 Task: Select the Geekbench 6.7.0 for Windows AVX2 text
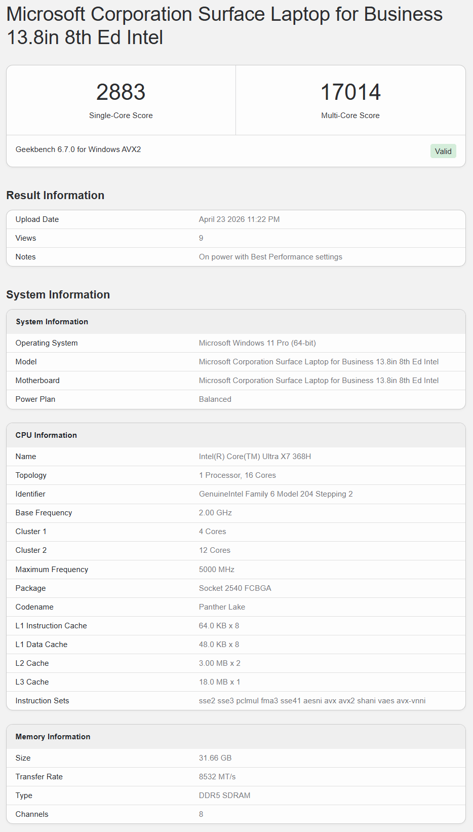78,149
